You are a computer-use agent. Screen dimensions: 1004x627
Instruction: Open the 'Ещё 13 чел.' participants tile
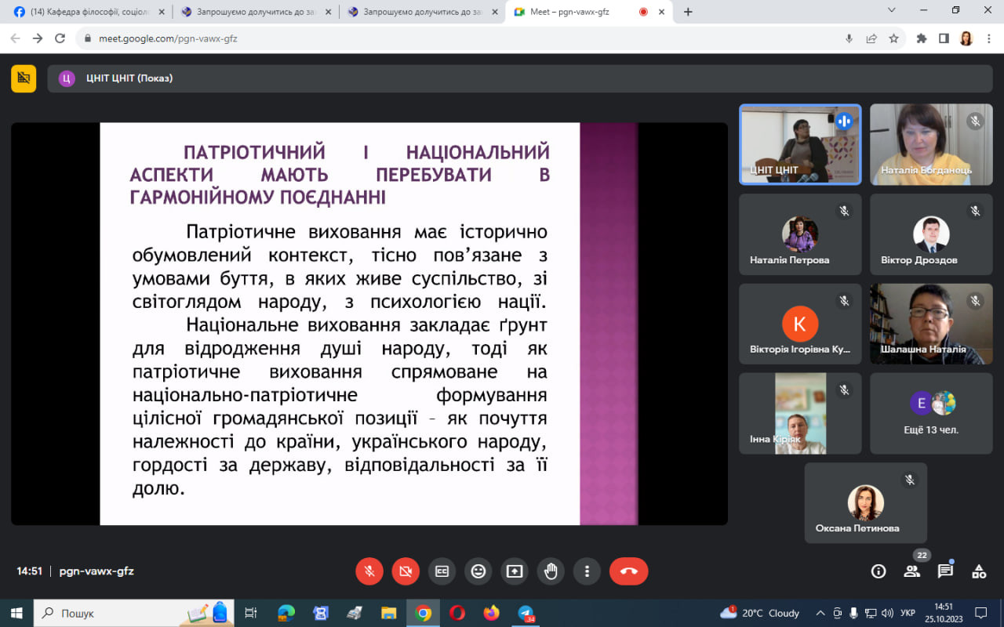click(931, 413)
